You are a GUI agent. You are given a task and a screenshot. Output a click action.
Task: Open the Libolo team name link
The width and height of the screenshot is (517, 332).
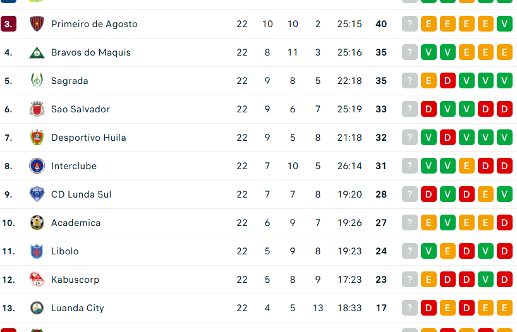(x=65, y=251)
